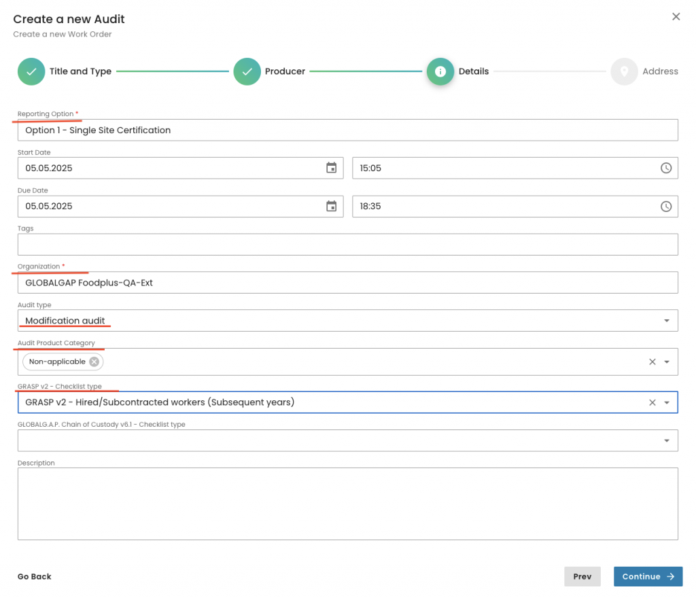Screen dimensions: 696x598
Task: Open the Chain of Custody checklist dropdown
Action: pyautogui.click(x=666, y=440)
